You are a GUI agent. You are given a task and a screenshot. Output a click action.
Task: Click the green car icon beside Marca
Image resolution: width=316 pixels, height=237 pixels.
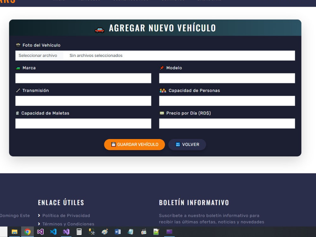tap(18, 68)
